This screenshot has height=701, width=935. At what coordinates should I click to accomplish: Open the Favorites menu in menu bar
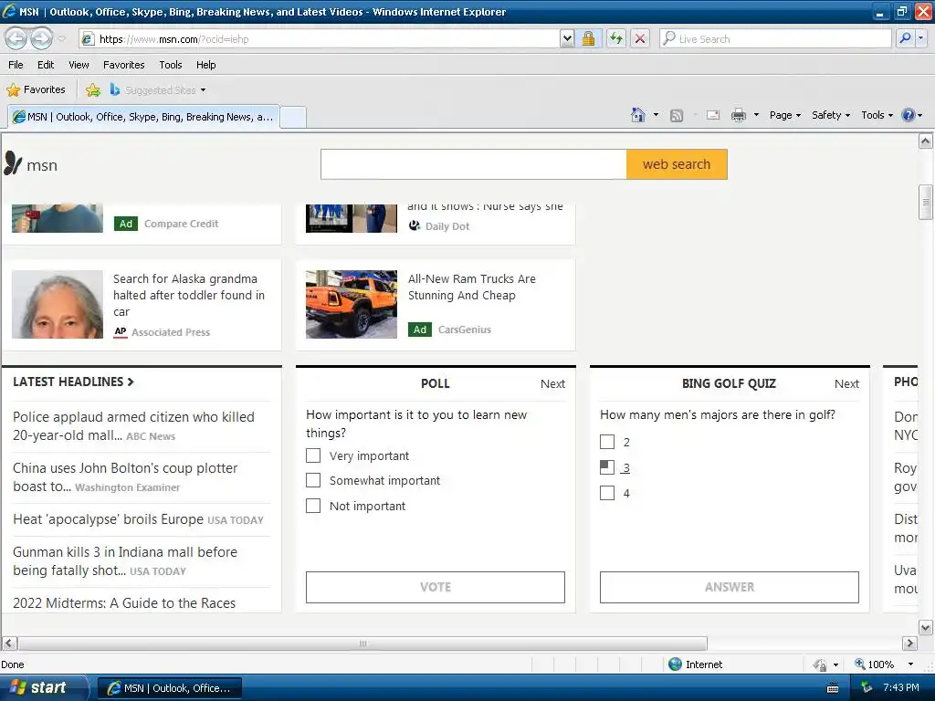[x=124, y=65]
